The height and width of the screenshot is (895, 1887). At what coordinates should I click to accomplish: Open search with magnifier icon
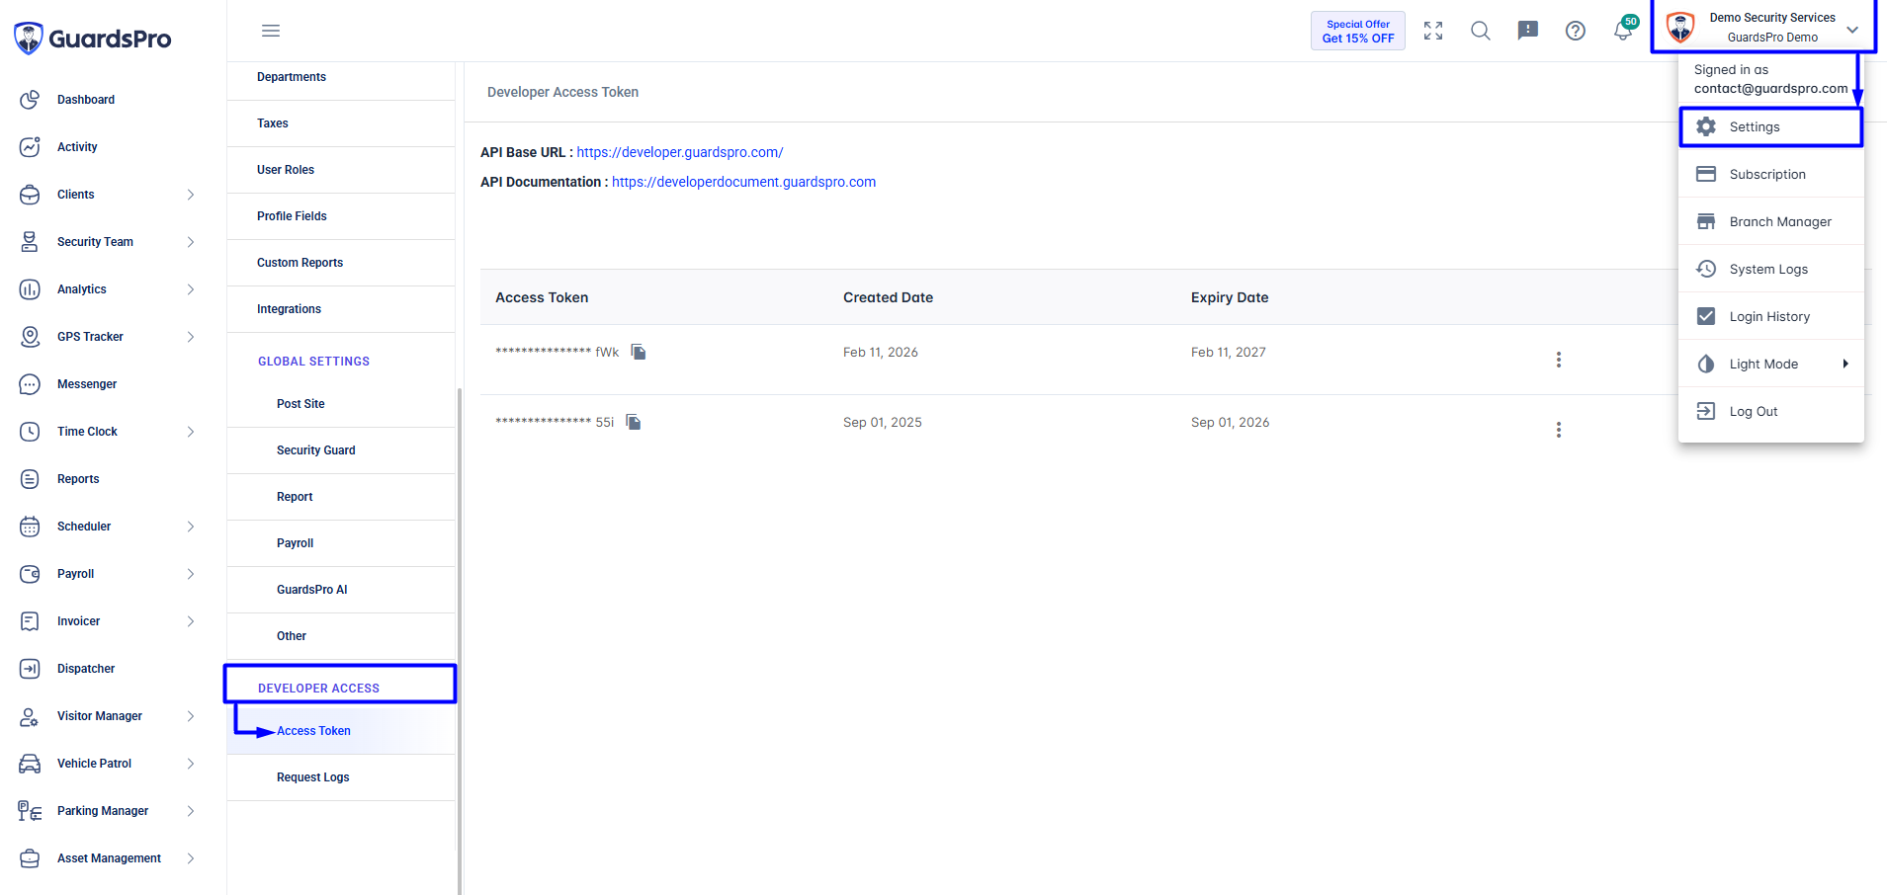1481,31
